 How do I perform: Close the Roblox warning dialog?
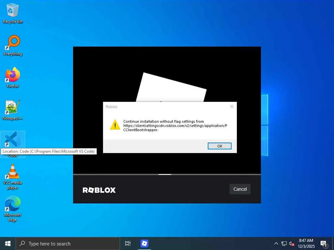(x=232, y=106)
